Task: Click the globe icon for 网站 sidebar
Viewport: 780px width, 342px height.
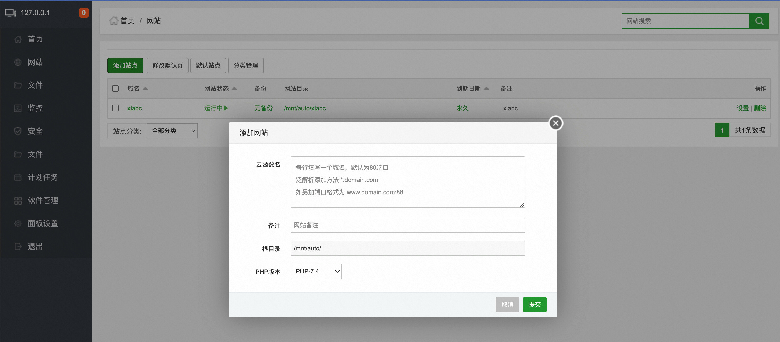Action: pos(18,62)
